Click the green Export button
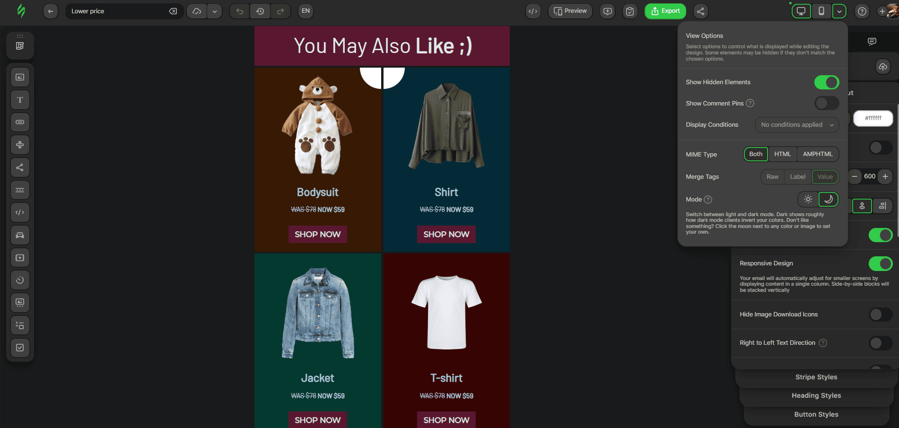Image resolution: width=899 pixels, height=428 pixels. pyautogui.click(x=665, y=11)
